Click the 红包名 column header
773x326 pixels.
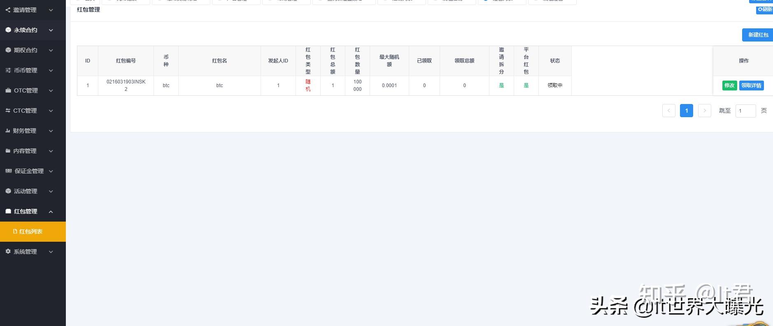(x=219, y=61)
